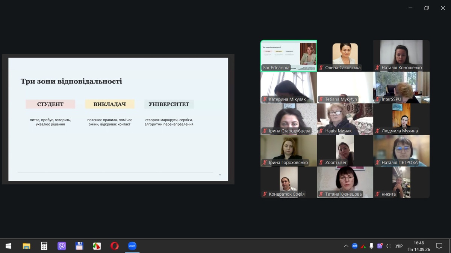Open the volume control in tray
The width and height of the screenshot is (451, 253).
click(x=388, y=246)
